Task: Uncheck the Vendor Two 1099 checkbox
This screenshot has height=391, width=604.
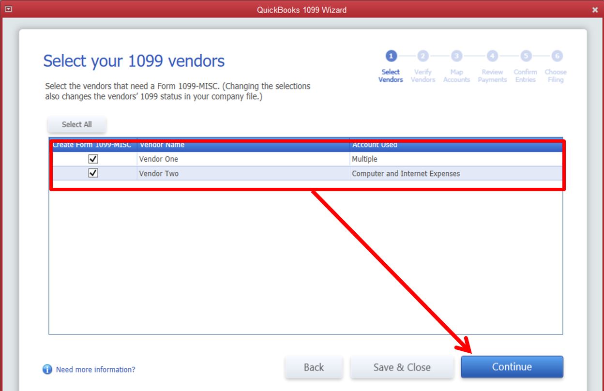Action: coord(93,173)
